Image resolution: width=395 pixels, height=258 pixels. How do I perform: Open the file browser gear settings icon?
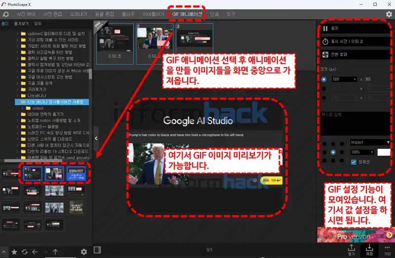[84, 252]
